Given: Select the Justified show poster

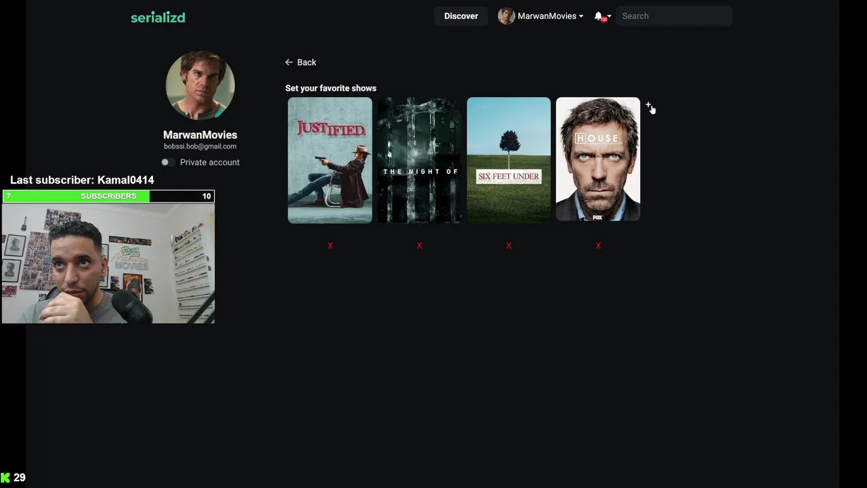Looking at the screenshot, I should pyautogui.click(x=330, y=160).
